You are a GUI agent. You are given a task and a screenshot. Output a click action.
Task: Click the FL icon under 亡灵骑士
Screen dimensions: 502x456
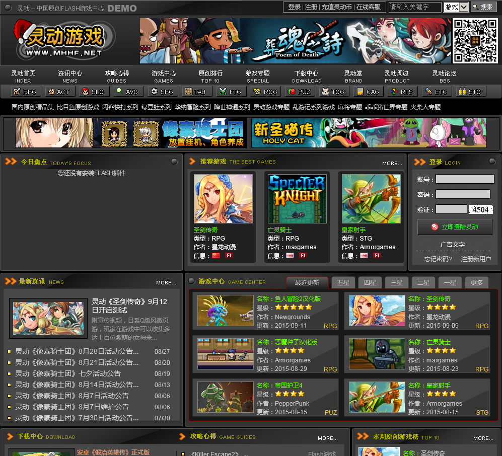click(x=303, y=255)
